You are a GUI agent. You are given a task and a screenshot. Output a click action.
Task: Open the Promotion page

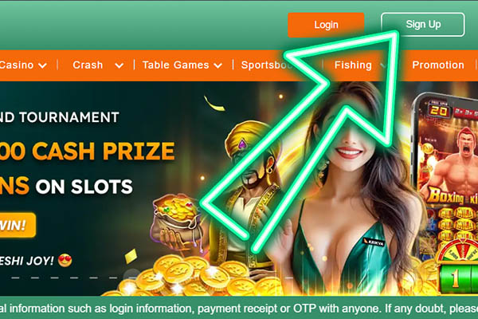click(438, 65)
